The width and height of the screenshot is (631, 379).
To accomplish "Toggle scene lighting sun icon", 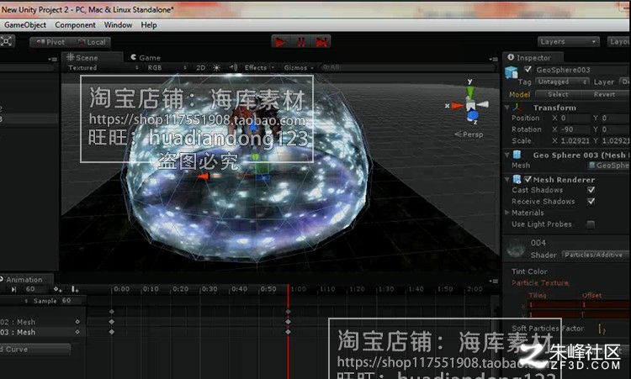I will pyautogui.click(x=216, y=67).
